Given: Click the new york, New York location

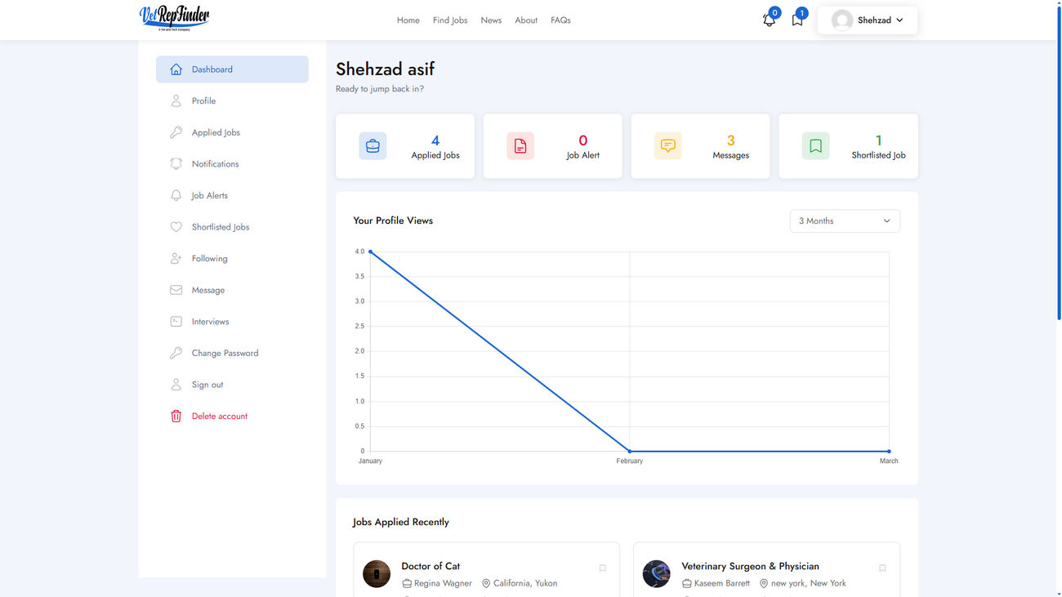Looking at the screenshot, I should click(x=809, y=583).
